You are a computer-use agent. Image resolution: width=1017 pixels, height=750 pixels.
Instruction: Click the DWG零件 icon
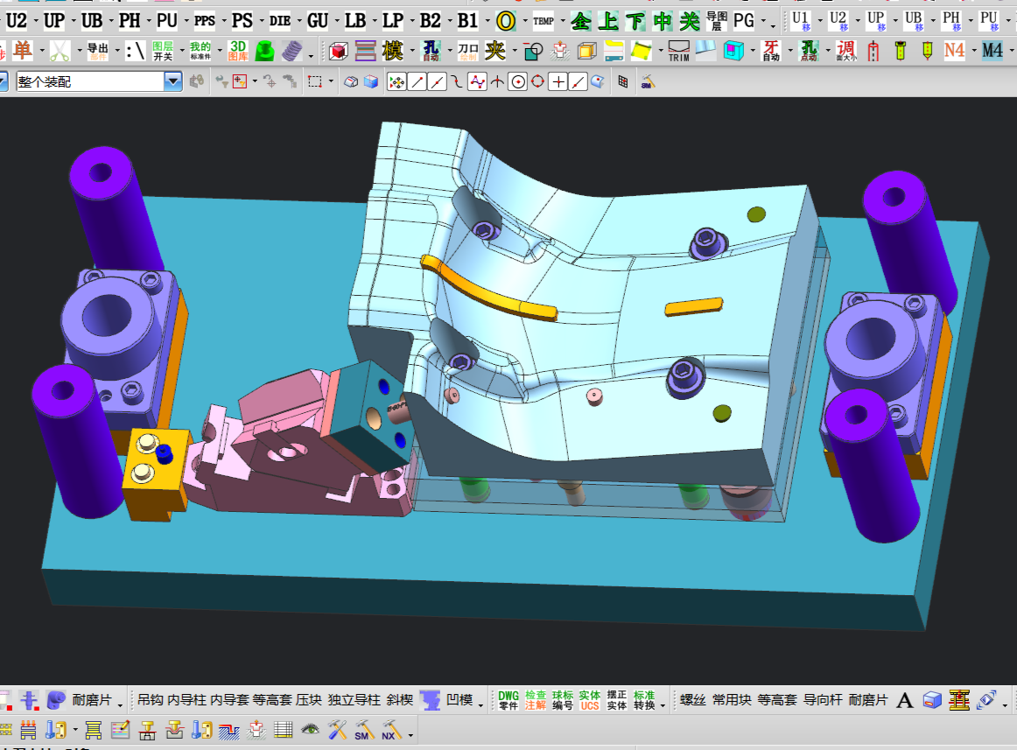click(x=508, y=700)
